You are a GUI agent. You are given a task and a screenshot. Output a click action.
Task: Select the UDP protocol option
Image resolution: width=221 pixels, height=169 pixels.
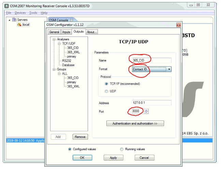click(107, 91)
